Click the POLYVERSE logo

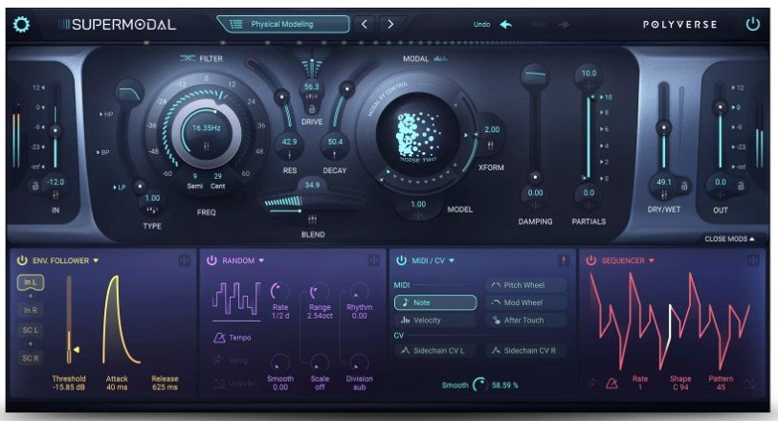679,24
